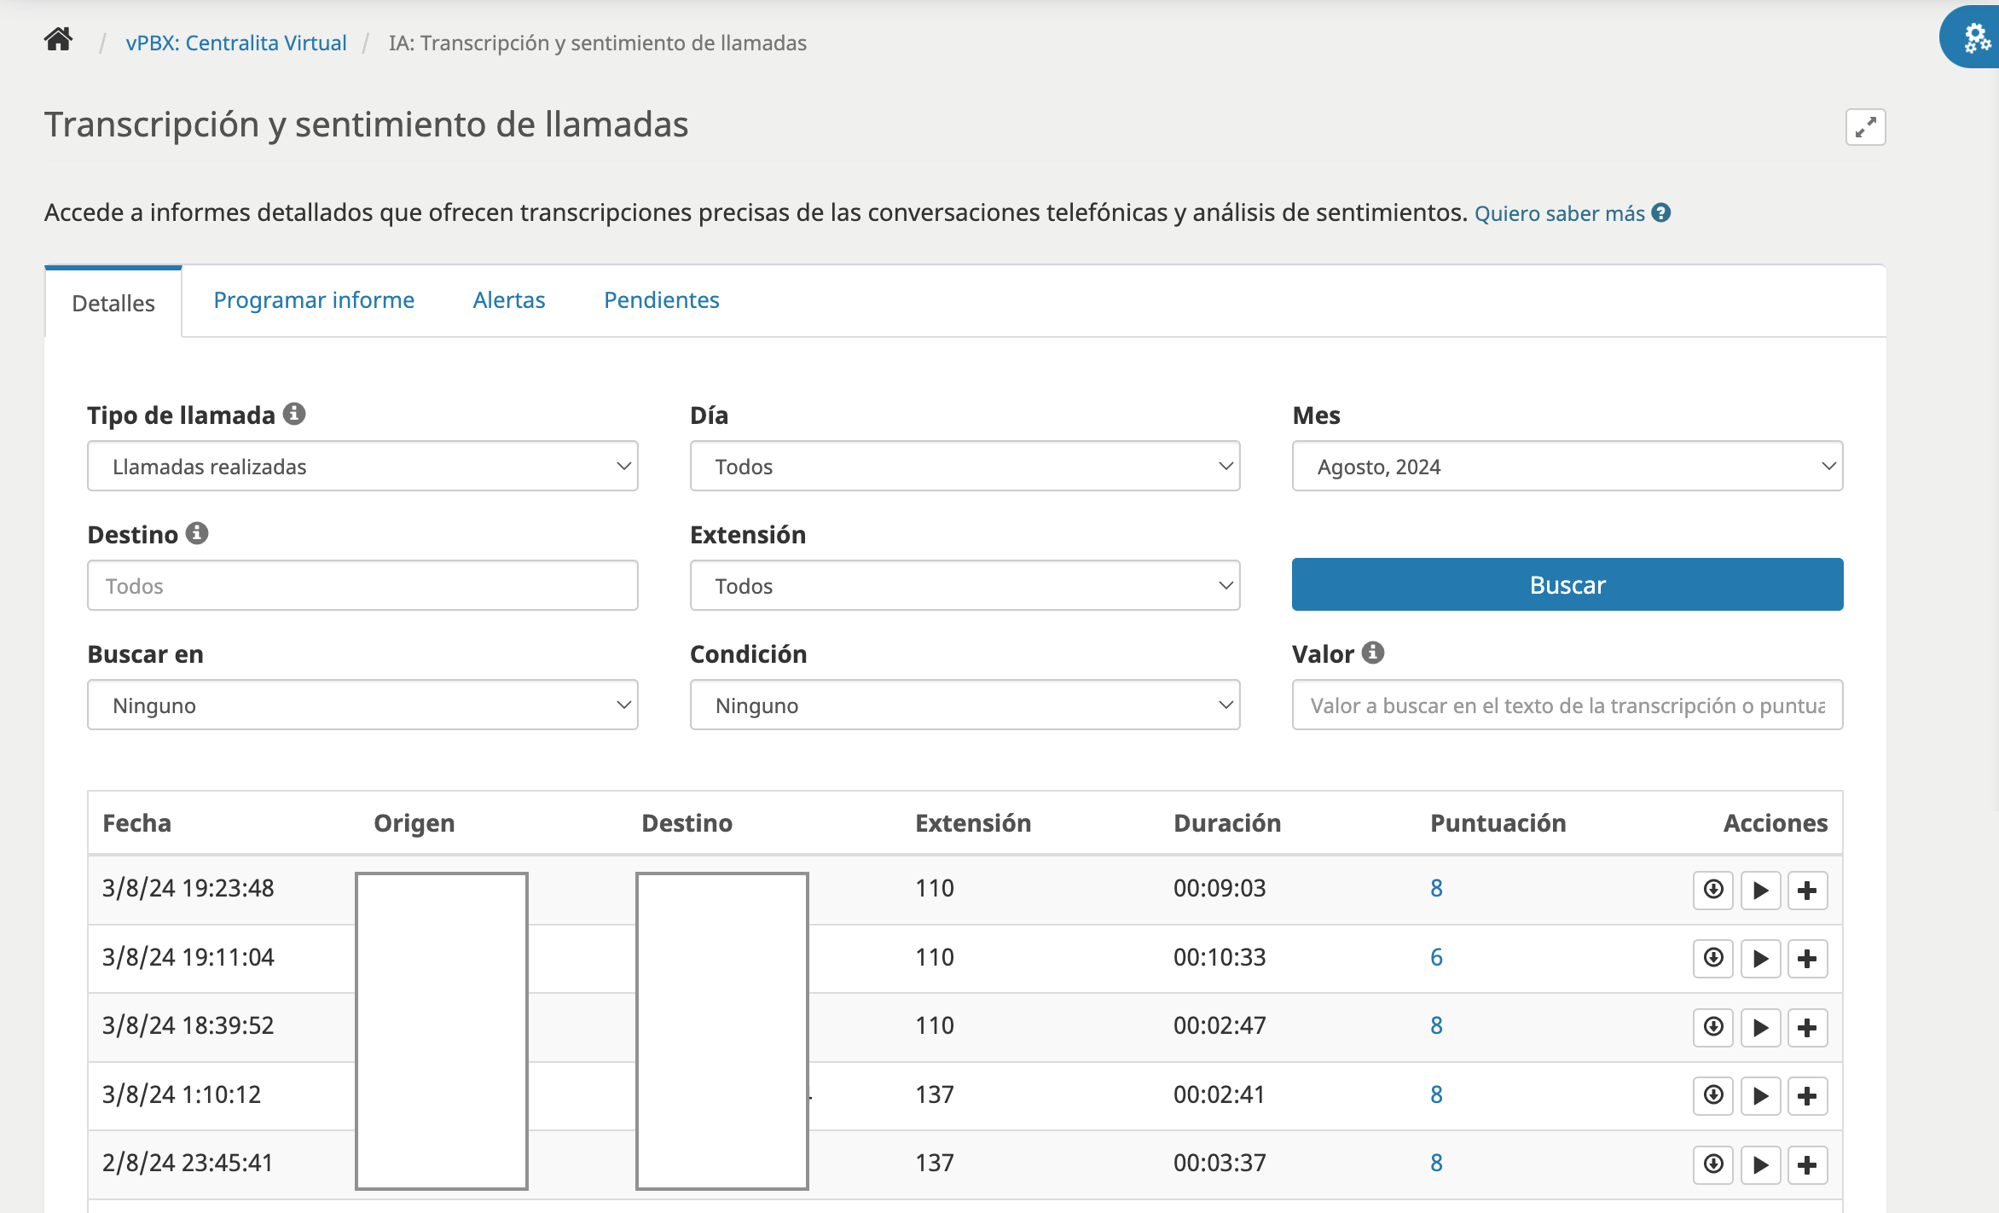This screenshot has height=1213, width=1999.
Task: Show info icon next to Valor label
Action: (x=1373, y=653)
